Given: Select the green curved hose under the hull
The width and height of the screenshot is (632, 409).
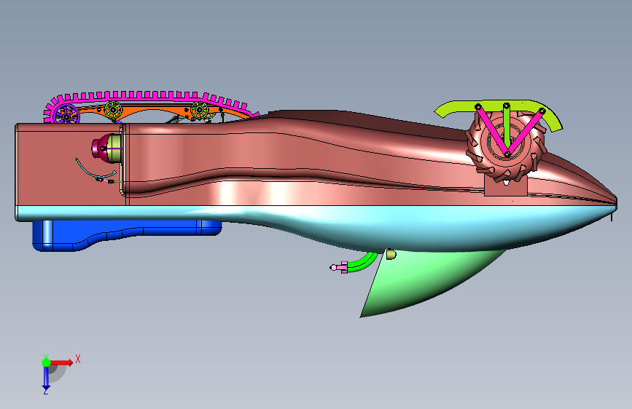Looking at the screenshot, I should pos(362,263).
